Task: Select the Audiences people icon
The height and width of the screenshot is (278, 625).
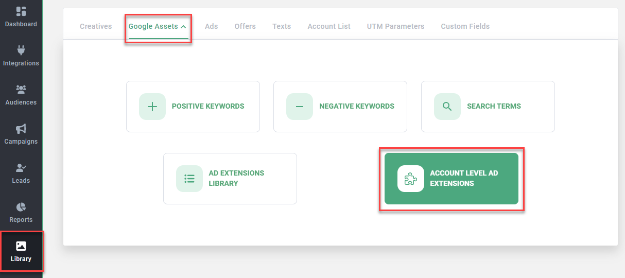Action: [21, 90]
